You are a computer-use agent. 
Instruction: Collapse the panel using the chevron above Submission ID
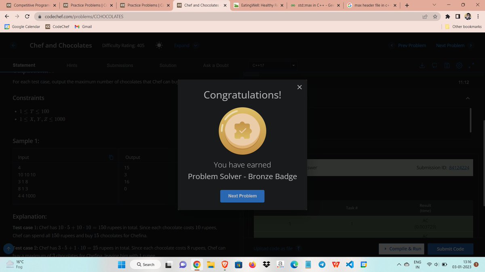pos(468,98)
